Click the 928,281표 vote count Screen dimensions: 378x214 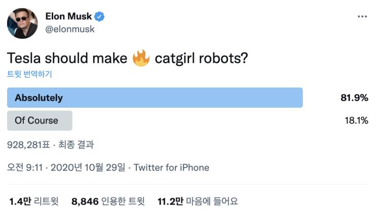point(29,144)
